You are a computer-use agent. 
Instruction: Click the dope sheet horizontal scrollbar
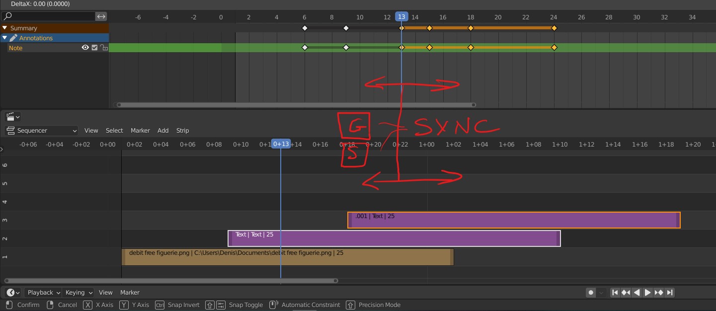click(296, 105)
